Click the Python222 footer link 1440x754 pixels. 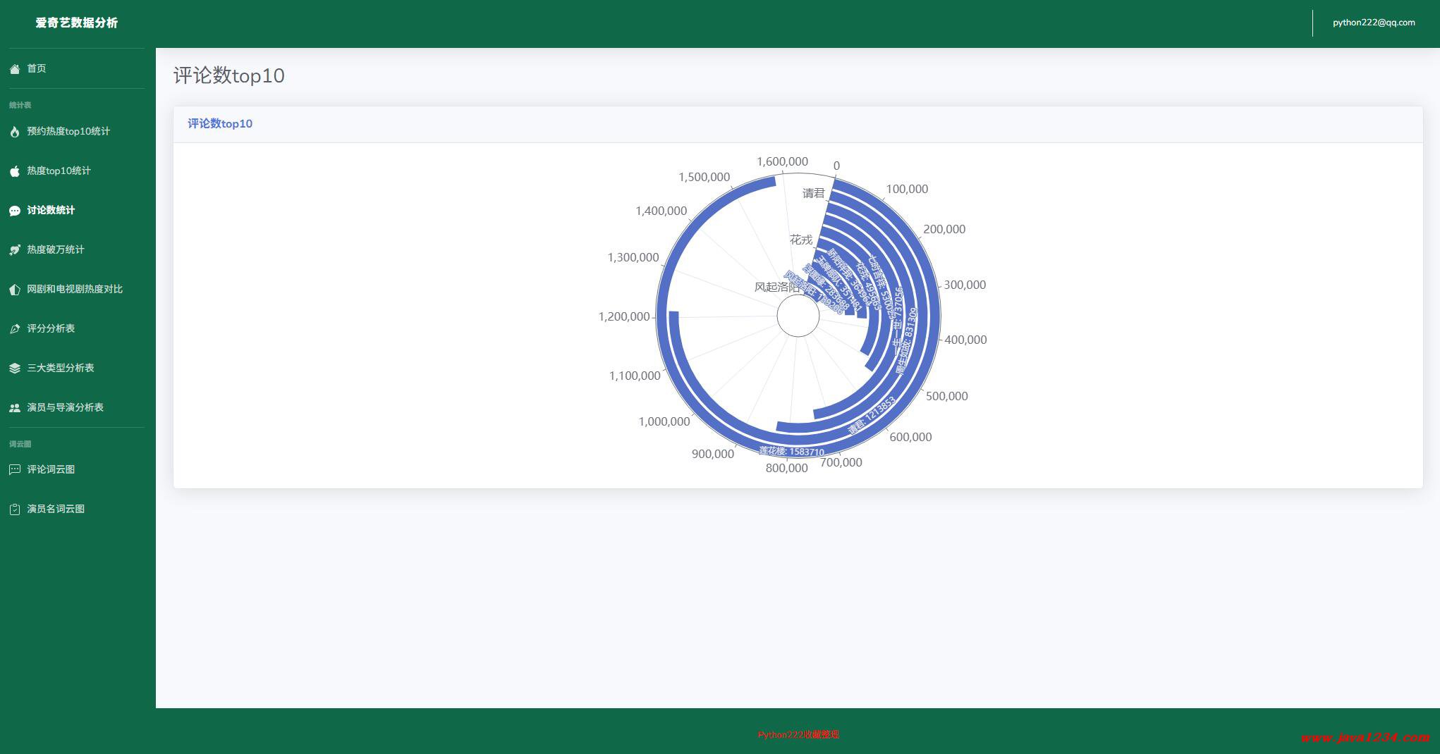coord(798,734)
